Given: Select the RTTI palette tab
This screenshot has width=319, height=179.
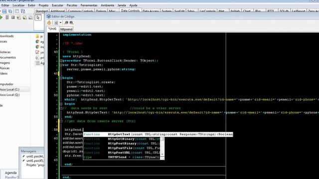Looking at the screenshot, I should point(271,11).
